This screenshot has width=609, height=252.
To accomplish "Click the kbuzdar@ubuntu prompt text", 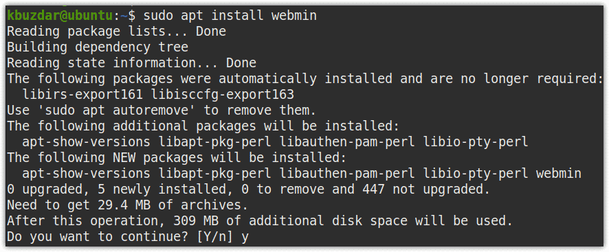I will pyautogui.click(x=61, y=16).
